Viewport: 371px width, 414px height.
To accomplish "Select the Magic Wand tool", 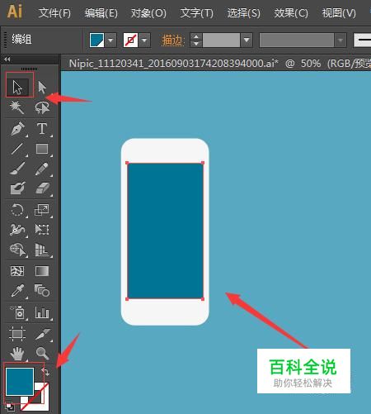I will tap(17, 107).
